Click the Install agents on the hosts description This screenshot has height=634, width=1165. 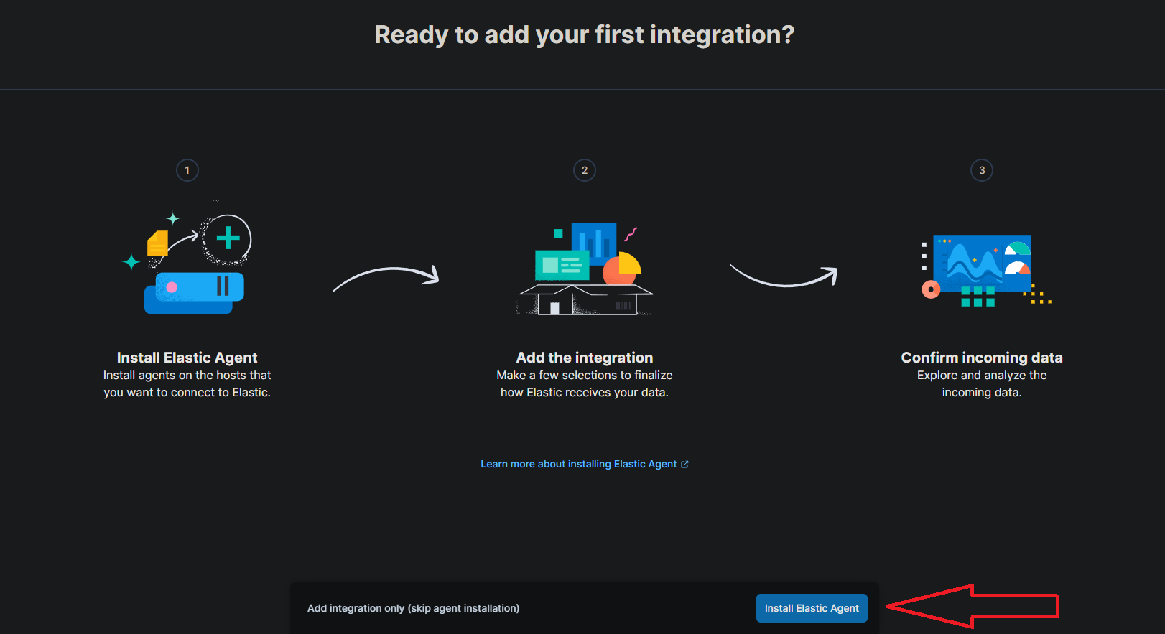(187, 384)
